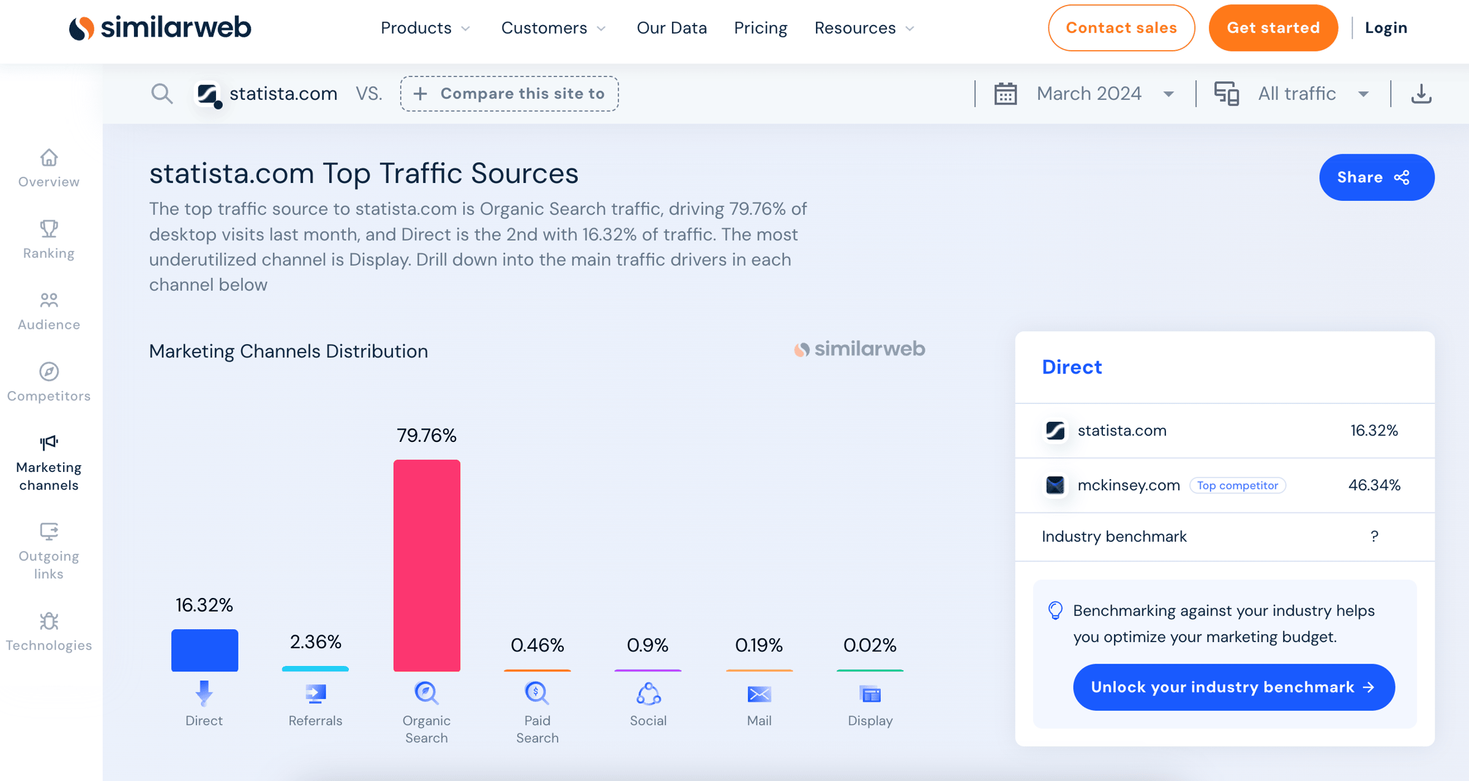1469x781 pixels.
Task: Open the March 2024 date dropdown
Action: point(1105,94)
